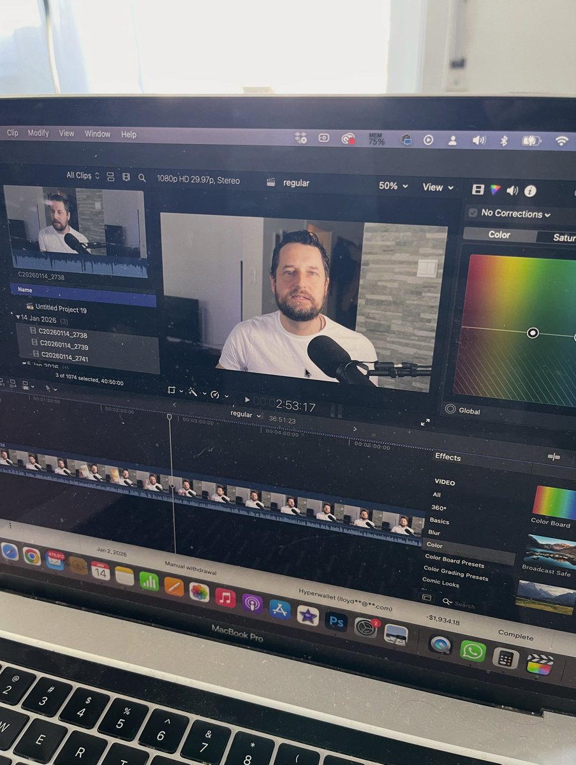Screen dimensions: 576x765
Task: Open the Video inspector filmstrip icon
Action: click(478, 189)
